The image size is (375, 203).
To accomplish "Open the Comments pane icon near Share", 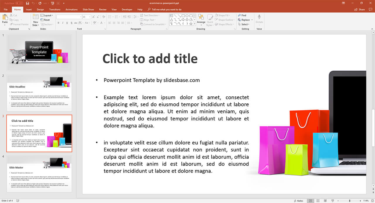I will 371,9.
